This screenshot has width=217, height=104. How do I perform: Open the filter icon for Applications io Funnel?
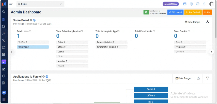click(207, 78)
